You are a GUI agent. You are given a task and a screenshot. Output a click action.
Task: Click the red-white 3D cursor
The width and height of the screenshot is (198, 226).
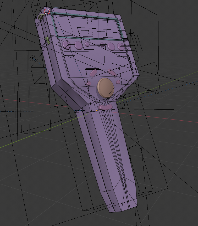47,11
